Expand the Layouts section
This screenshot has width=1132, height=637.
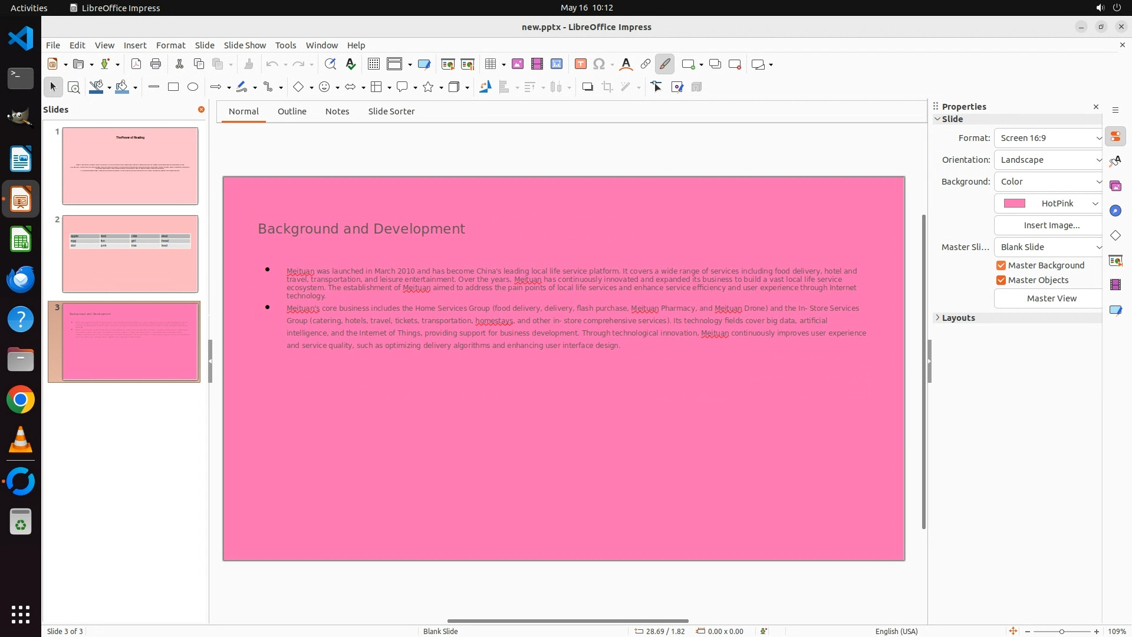(x=958, y=318)
